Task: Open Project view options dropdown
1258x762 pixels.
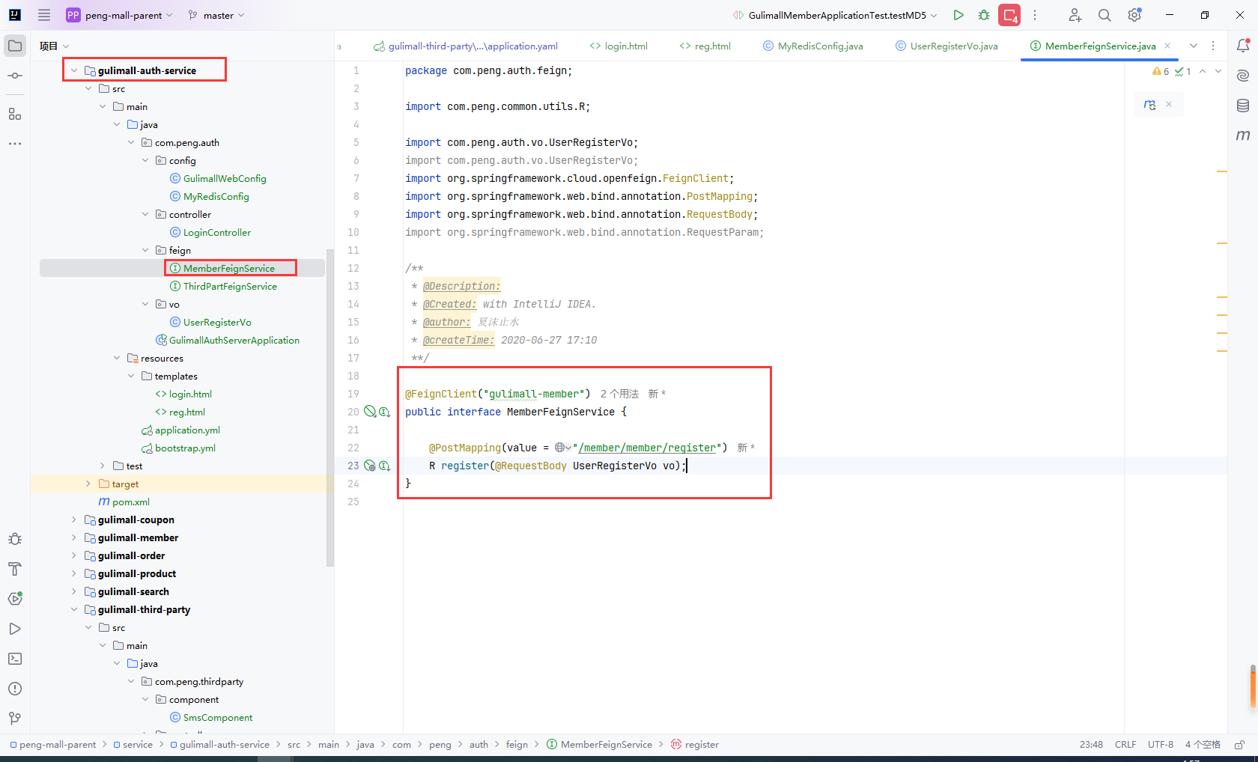Action: point(66,46)
